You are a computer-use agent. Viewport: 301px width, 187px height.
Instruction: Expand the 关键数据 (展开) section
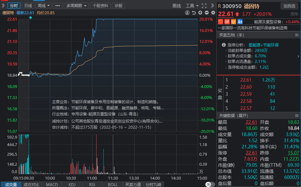pos(234,115)
